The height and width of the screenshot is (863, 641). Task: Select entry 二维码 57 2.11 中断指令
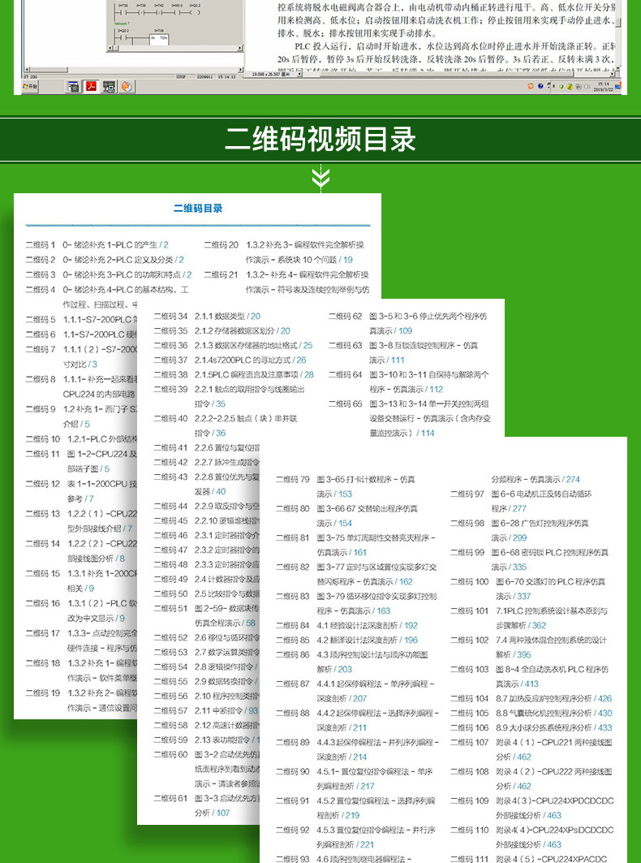tap(206, 711)
